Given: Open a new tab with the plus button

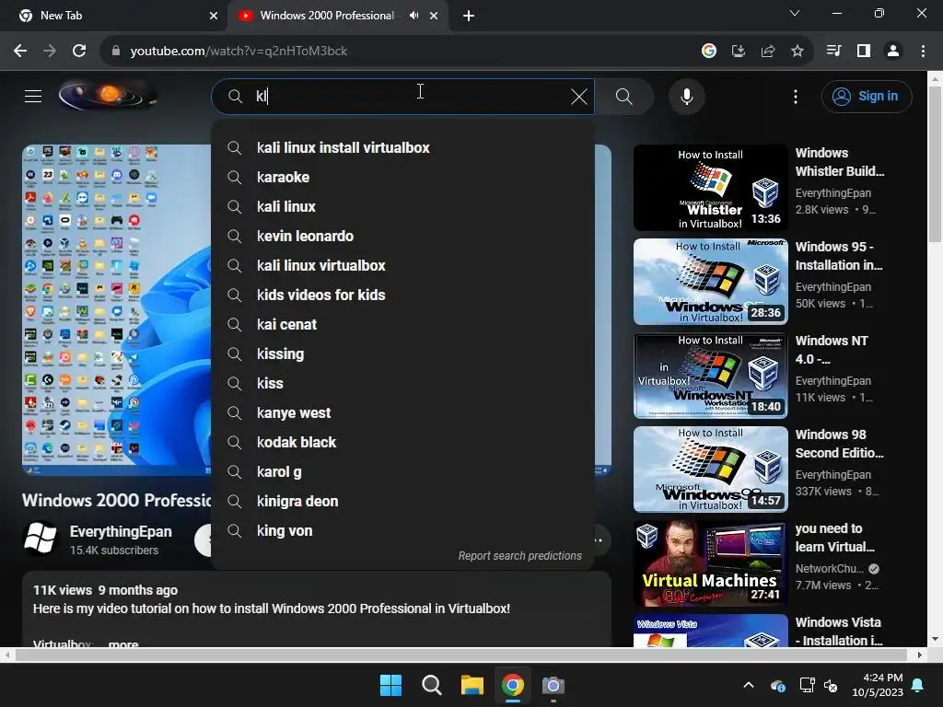Looking at the screenshot, I should click(469, 16).
